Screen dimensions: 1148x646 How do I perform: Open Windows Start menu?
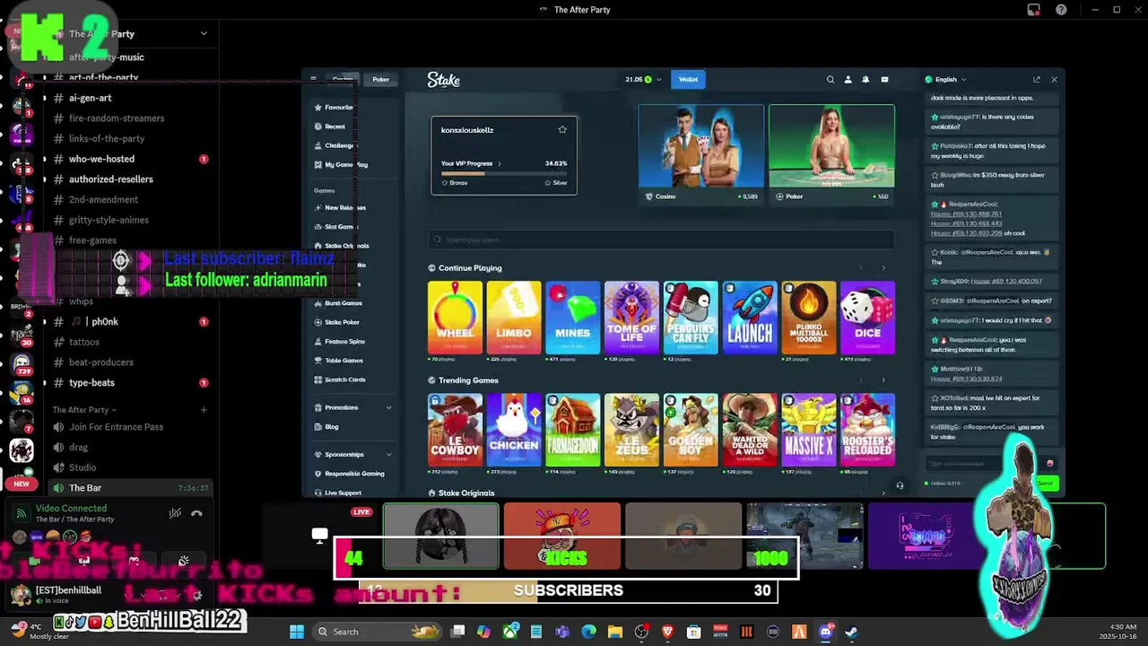pyautogui.click(x=297, y=632)
